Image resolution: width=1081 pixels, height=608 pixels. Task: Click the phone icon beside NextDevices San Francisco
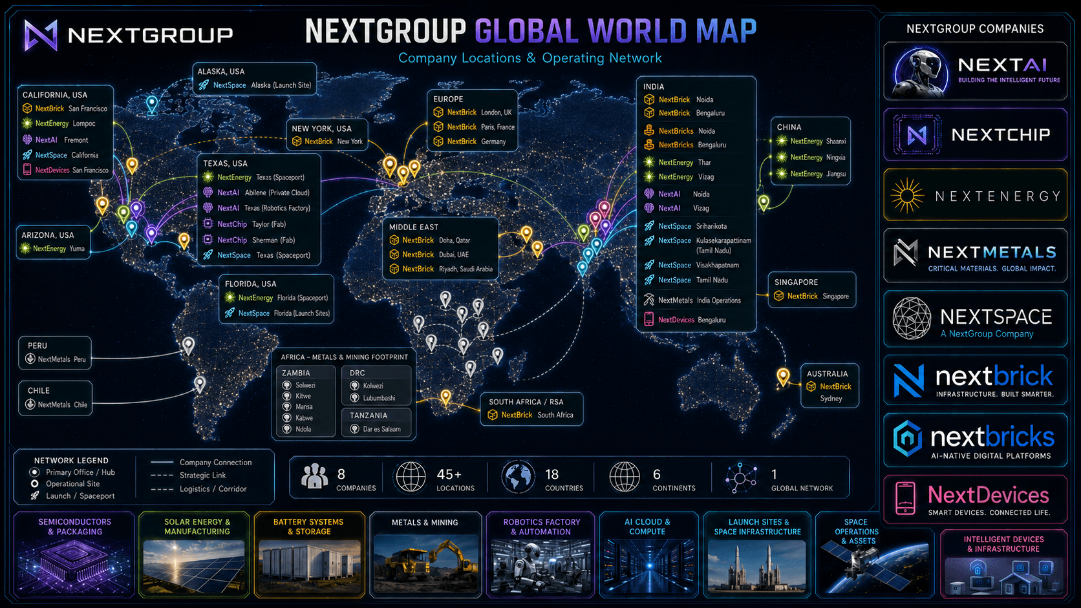pyautogui.click(x=27, y=170)
